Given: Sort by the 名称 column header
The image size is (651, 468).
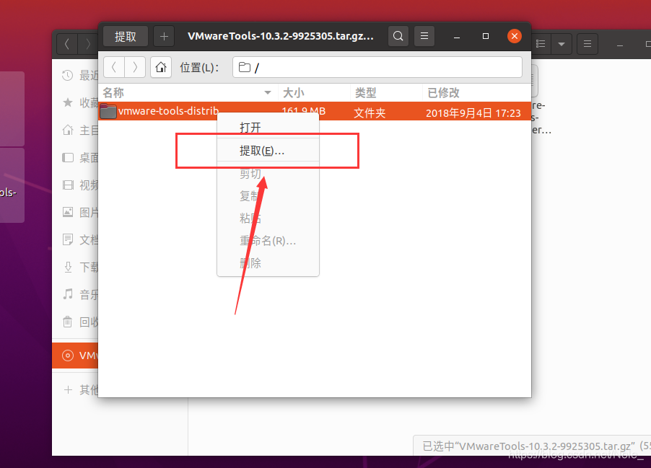Looking at the screenshot, I should (x=188, y=92).
